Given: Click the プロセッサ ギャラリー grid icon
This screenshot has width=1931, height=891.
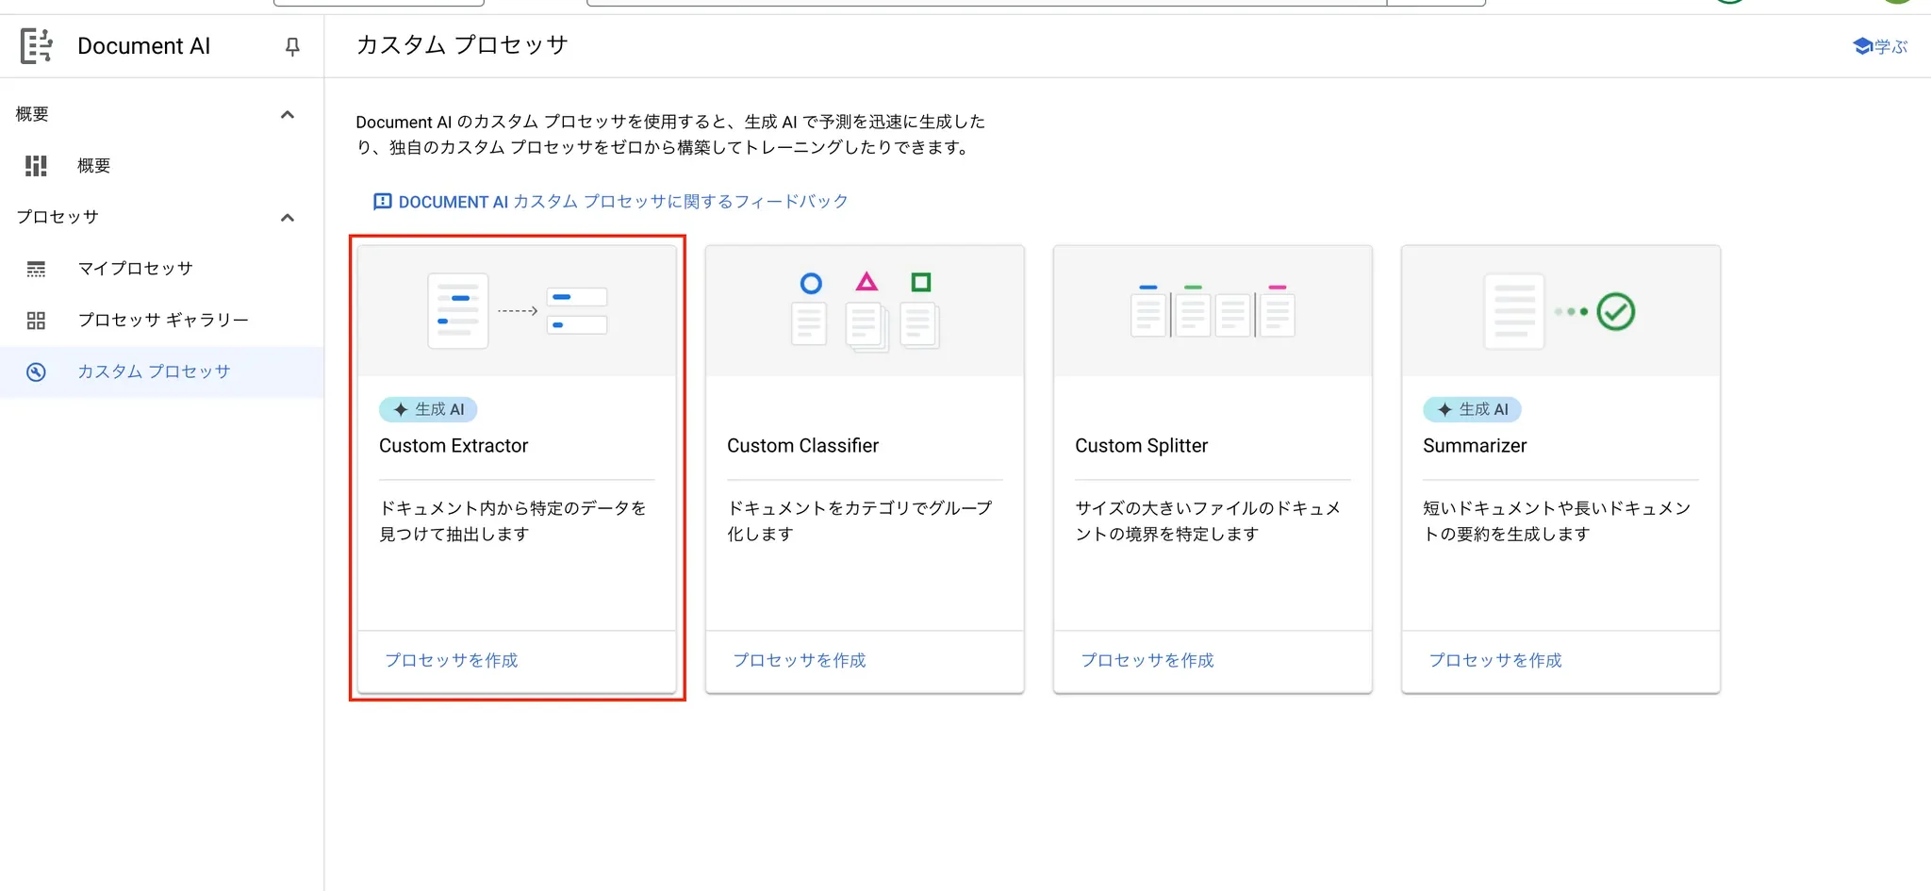Looking at the screenshot, I should coord(36,321).
